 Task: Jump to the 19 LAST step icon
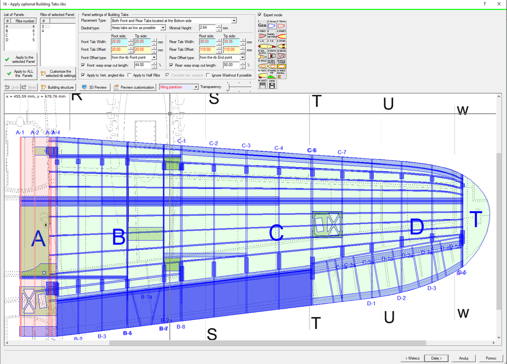[x=262, y=85]
